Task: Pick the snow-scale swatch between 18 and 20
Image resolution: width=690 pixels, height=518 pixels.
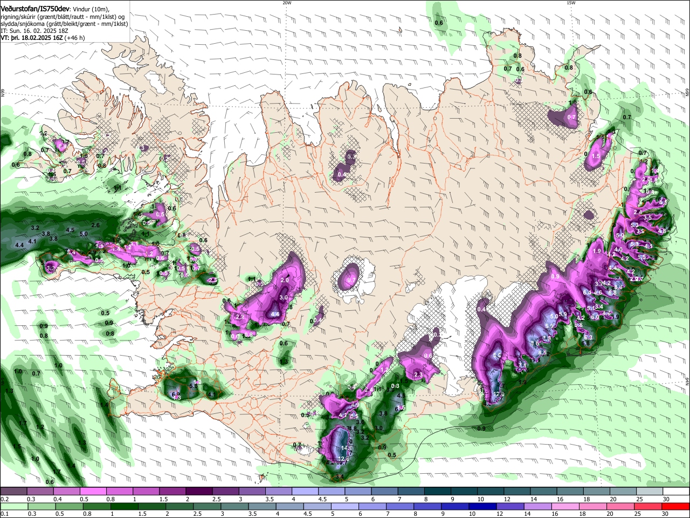Action: click(x=597, y=491)
